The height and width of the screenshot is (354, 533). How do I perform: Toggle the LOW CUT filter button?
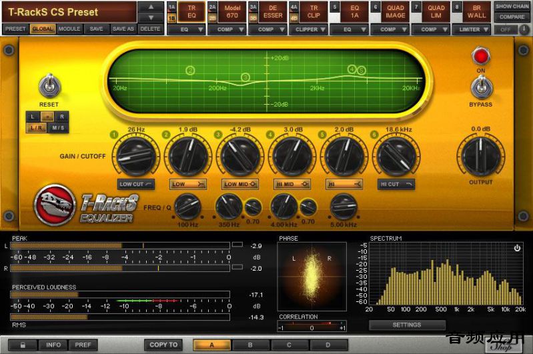[x=136, y=184]
